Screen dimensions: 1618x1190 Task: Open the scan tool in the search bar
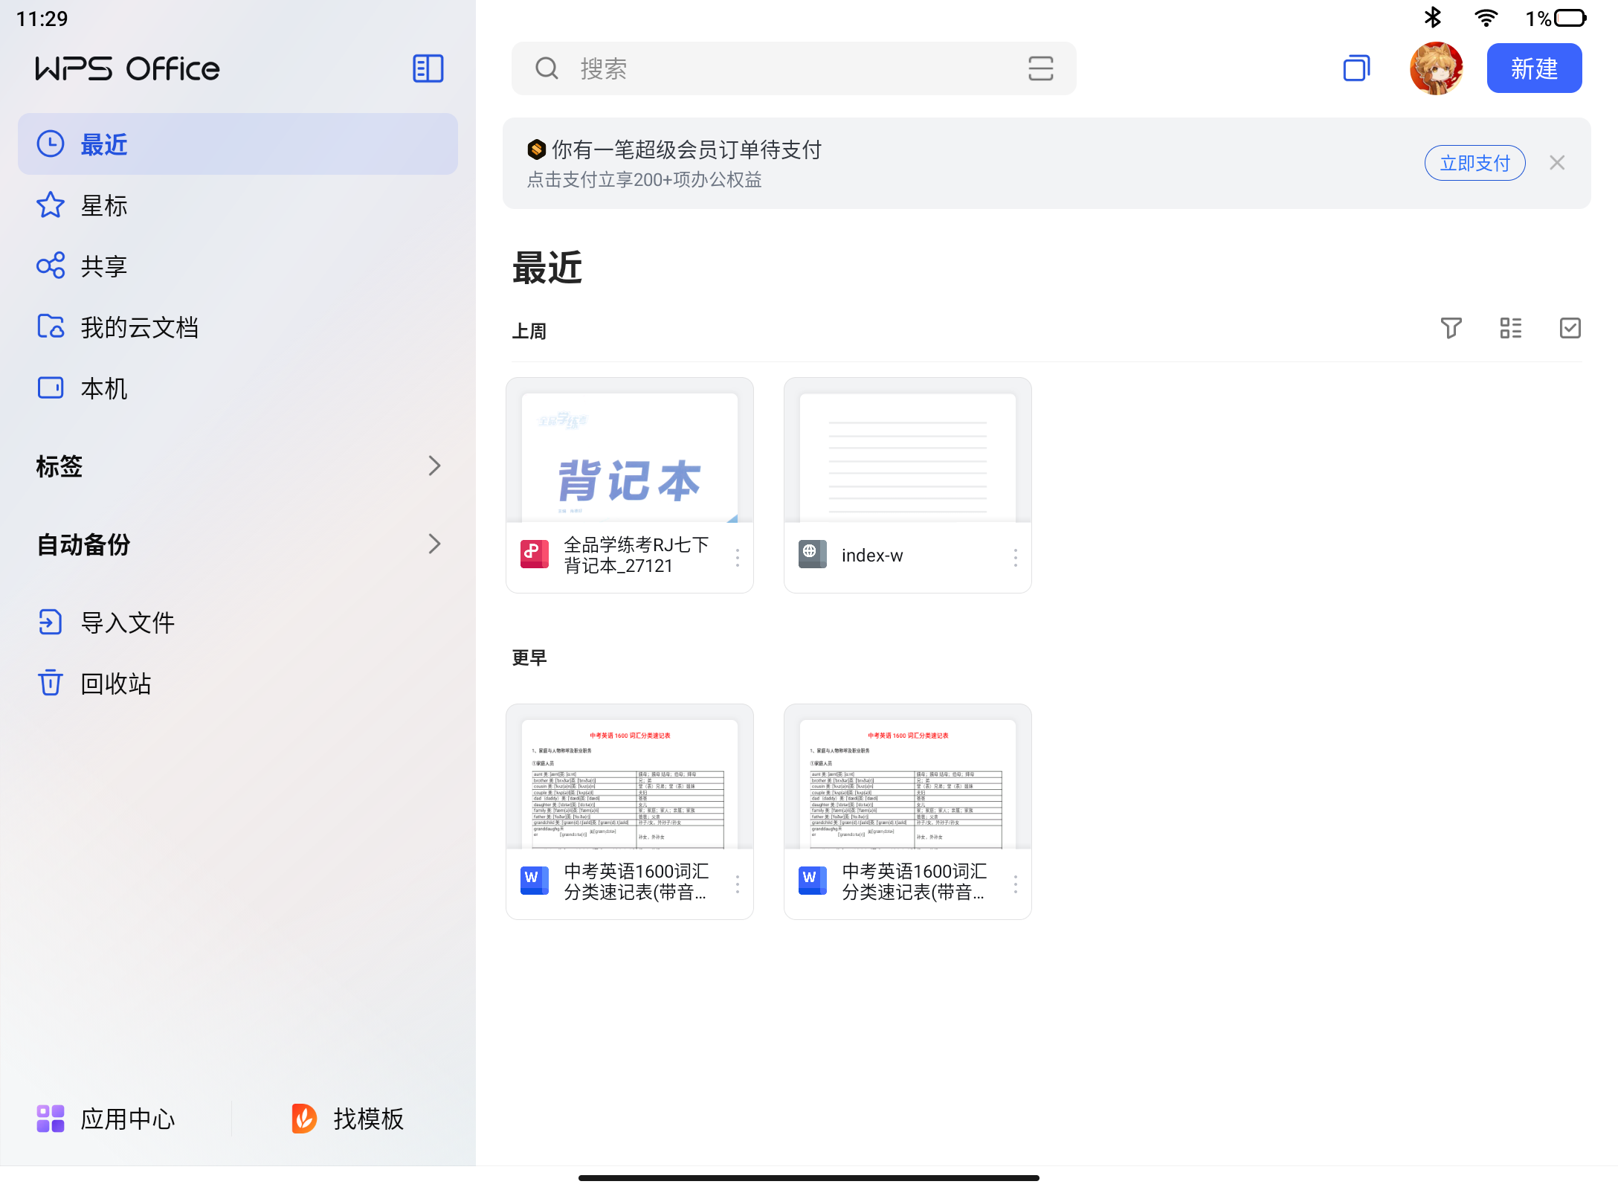(x=1040, y=68)
